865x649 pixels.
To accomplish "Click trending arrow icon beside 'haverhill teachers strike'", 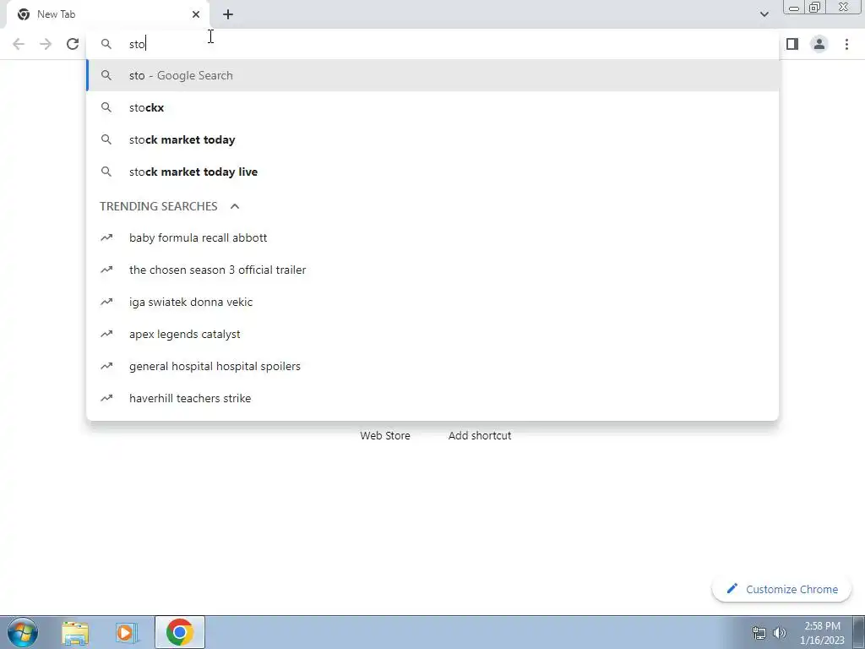I will (106, 398).
